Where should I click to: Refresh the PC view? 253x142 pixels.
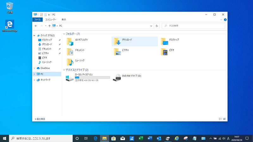[x=157, y=26]
